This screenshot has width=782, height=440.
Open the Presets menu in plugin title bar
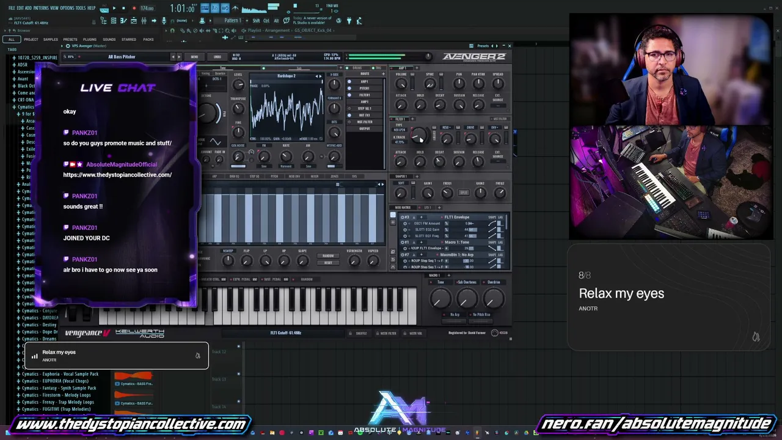(483, 46)
